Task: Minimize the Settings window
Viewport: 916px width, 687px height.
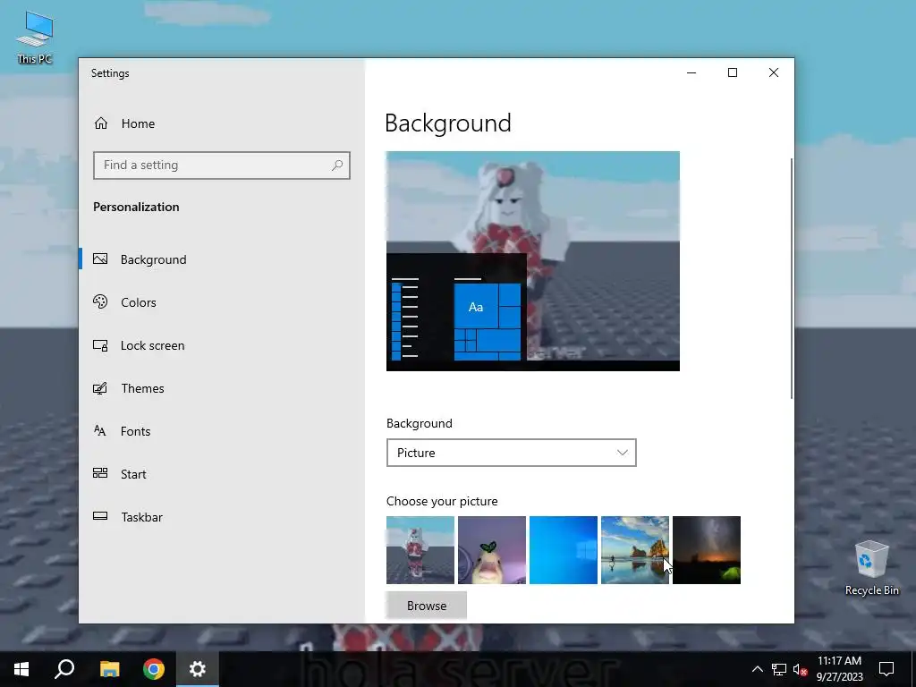Action: (691, 72)
